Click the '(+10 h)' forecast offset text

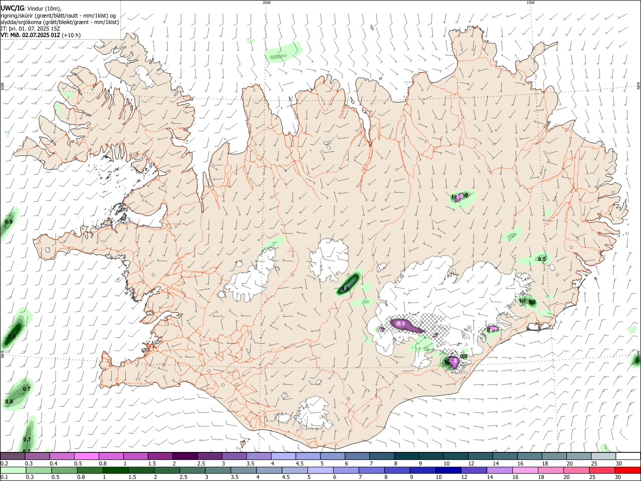(x=72, y=35)
